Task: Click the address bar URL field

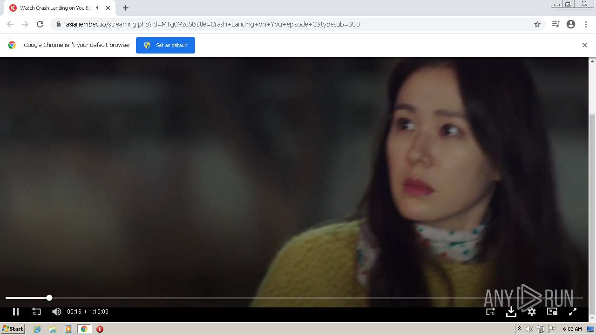Action: tap(298, 24)
